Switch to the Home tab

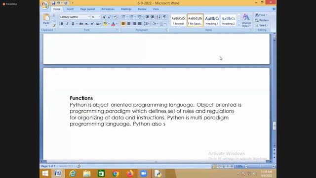[x=57, y=9]
